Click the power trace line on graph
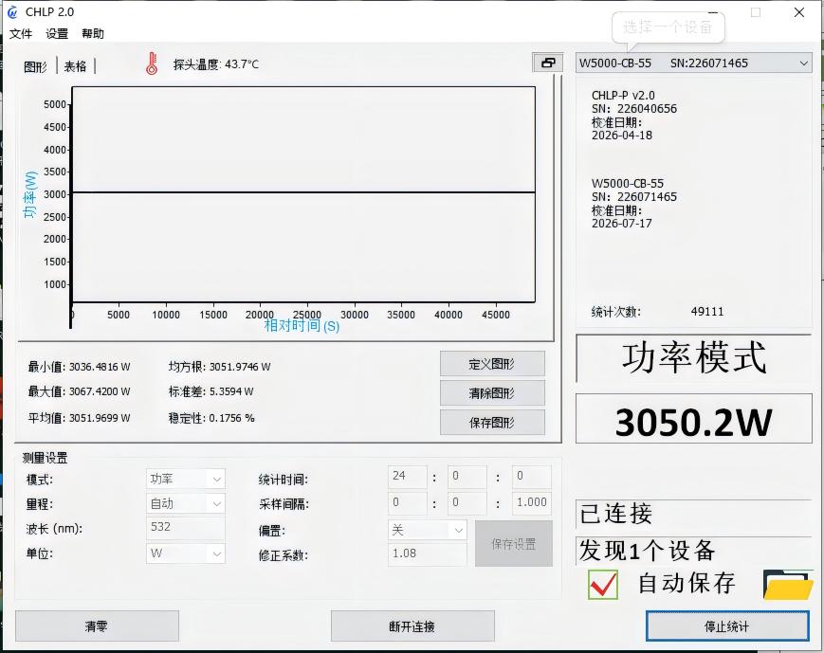The width and height of the screenshot is (824, 653). point(303,192)
